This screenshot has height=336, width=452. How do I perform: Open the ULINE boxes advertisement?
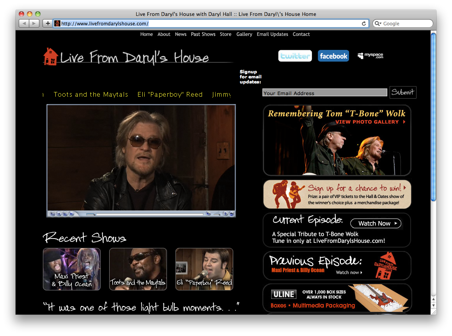337,298
